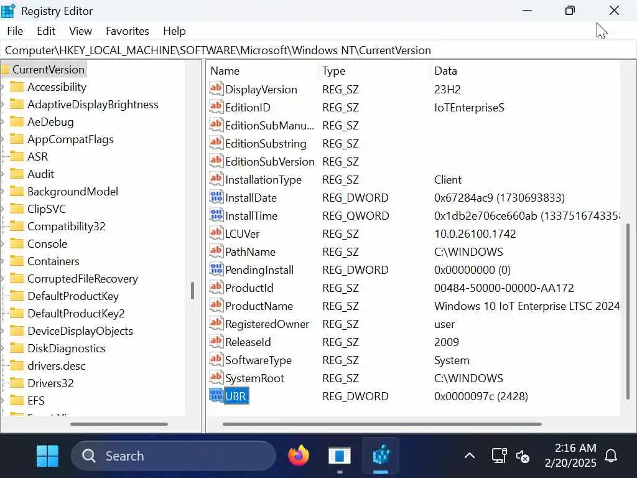Click the SystemRoot string icon
This screenshot has width=637, height=478.
pos(216,378)
